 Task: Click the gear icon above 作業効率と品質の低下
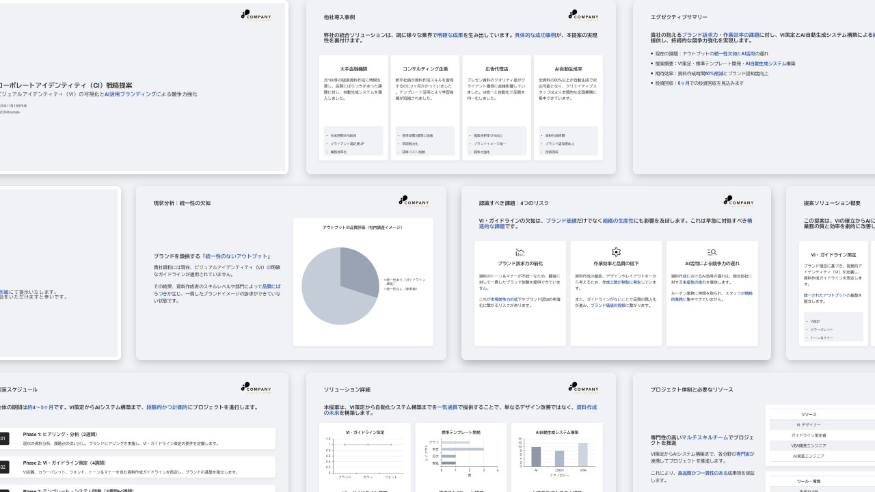coord(616,252)
